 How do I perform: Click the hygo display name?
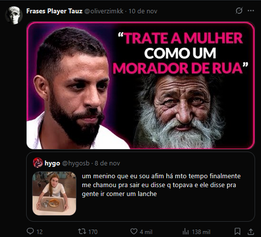click(52, 163)
